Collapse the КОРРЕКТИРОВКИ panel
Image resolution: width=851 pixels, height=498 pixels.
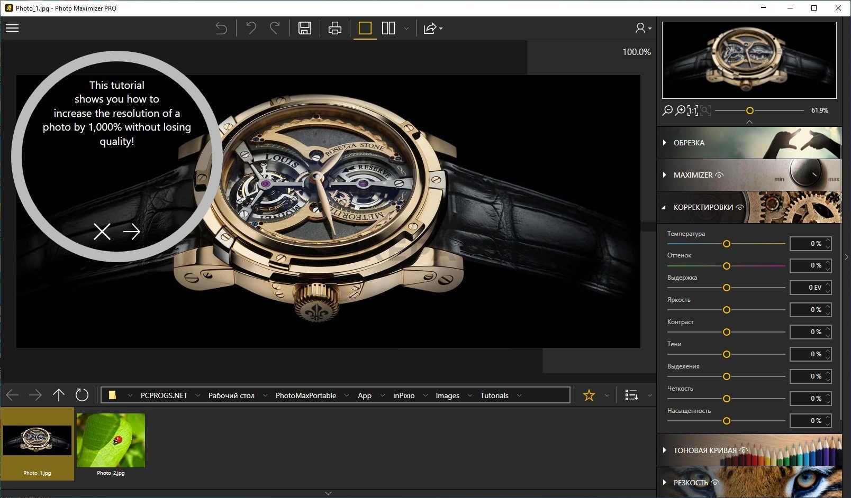(664, 207)
